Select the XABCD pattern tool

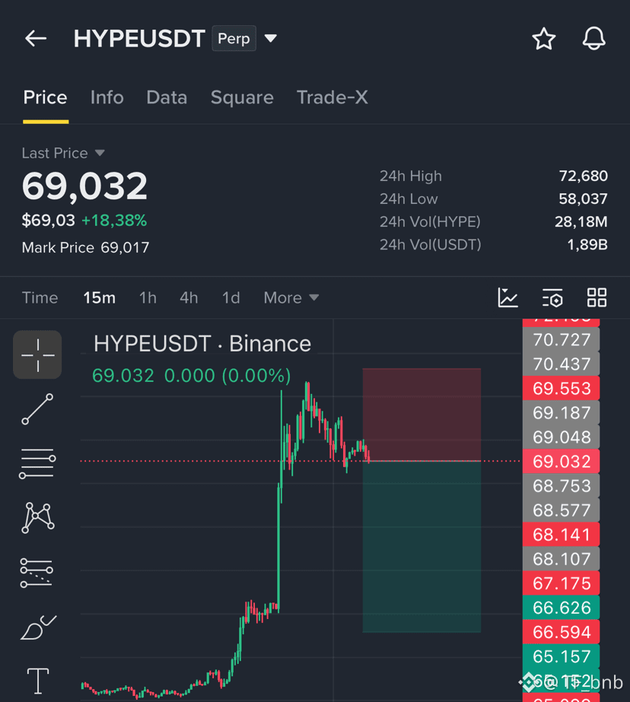pyautogui.click(x=37, y=517)
